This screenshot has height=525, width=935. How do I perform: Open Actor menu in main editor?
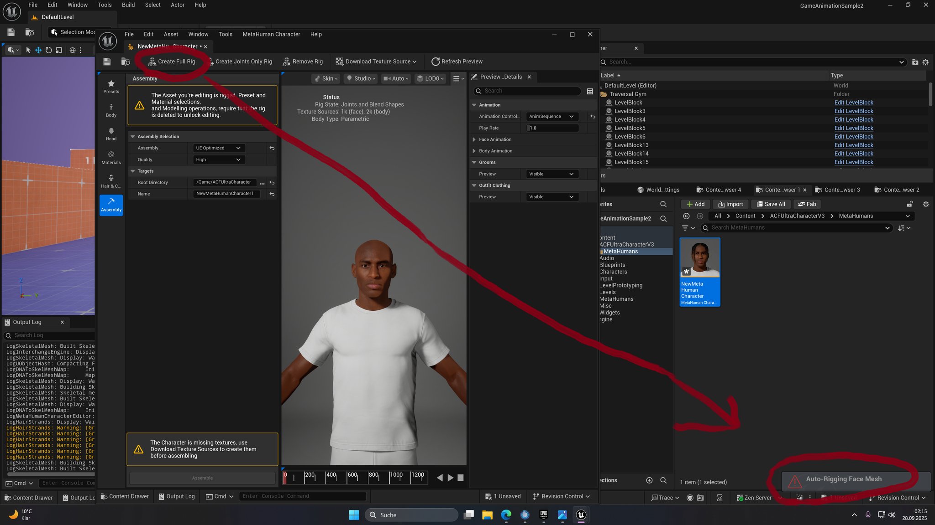click(178, 5)
